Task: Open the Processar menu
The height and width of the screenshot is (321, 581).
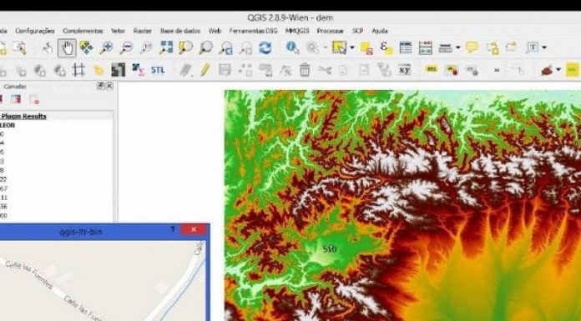Action: (330, 31)
